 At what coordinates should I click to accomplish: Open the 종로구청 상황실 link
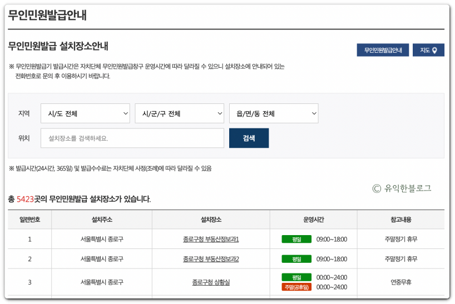point(211,282)
